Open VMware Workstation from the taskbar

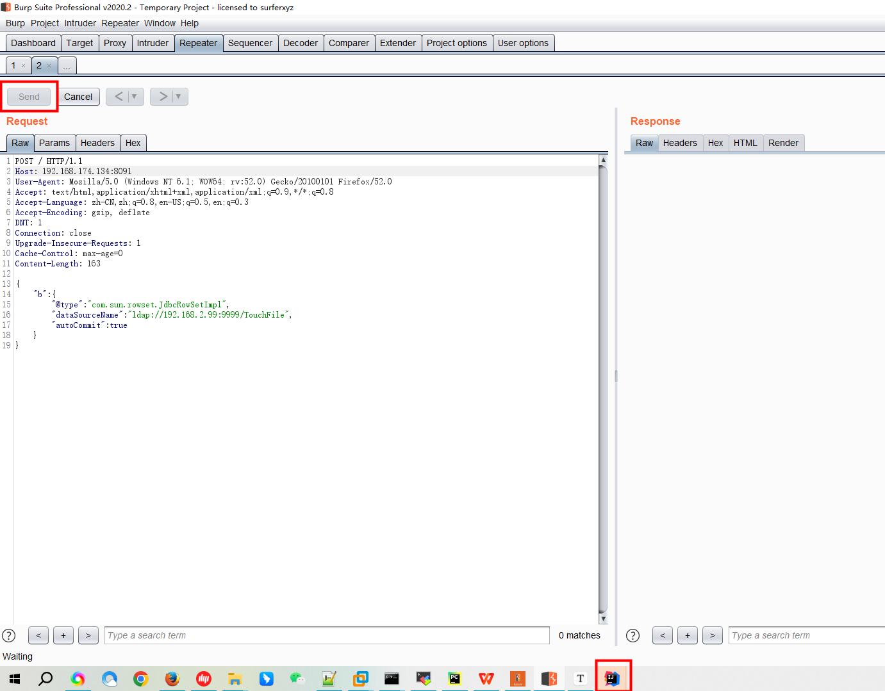(360, 679)
